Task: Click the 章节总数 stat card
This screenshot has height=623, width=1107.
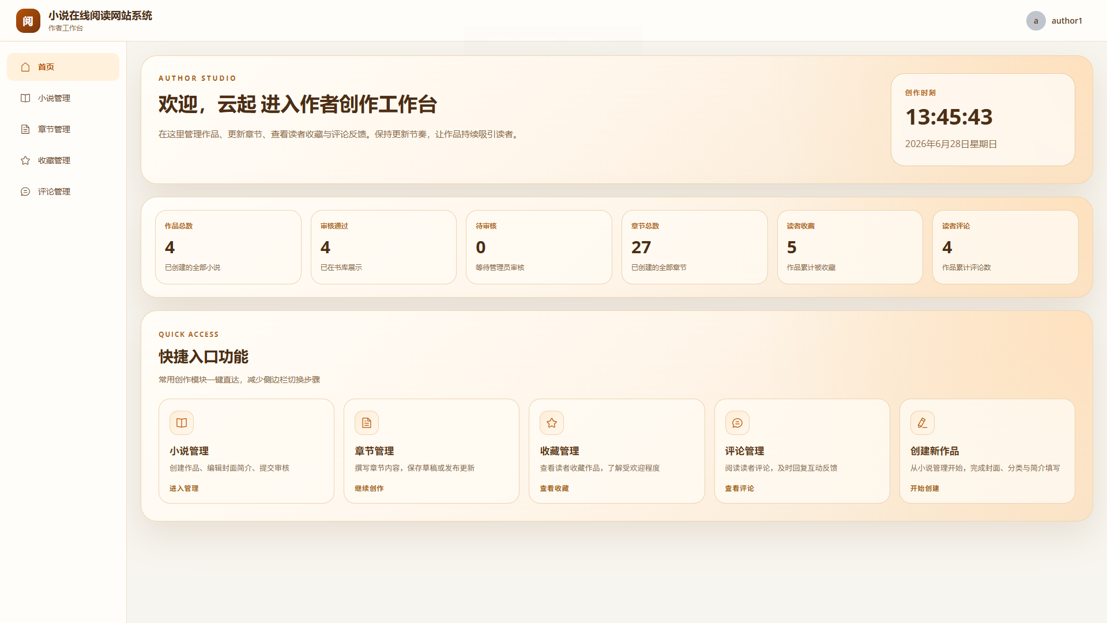Action: pos(695,247)
